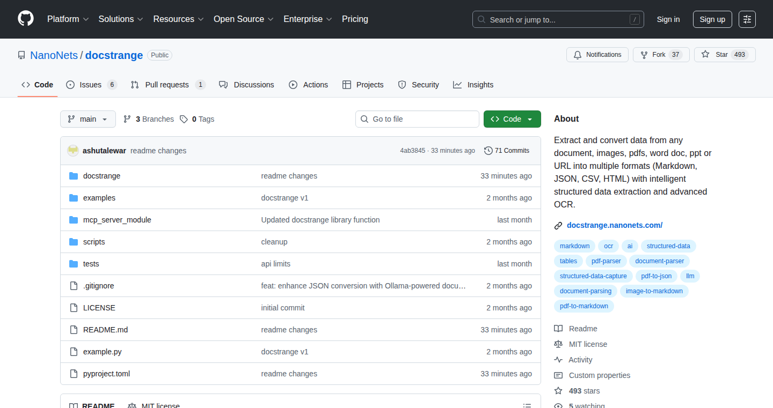Open commit hash 4ab3845
773x408 pixels.
412,151
